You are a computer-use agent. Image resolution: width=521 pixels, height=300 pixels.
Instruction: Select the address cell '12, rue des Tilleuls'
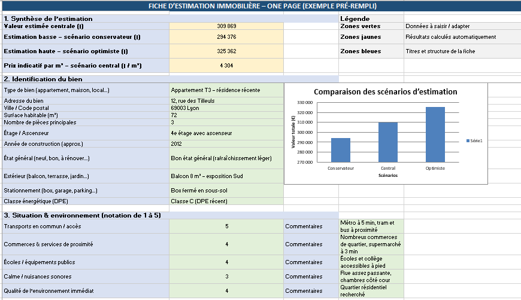pos(226,100)
